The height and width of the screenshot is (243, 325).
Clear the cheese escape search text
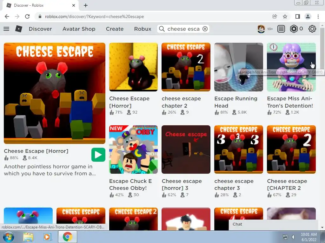click(x=205, y=29)
